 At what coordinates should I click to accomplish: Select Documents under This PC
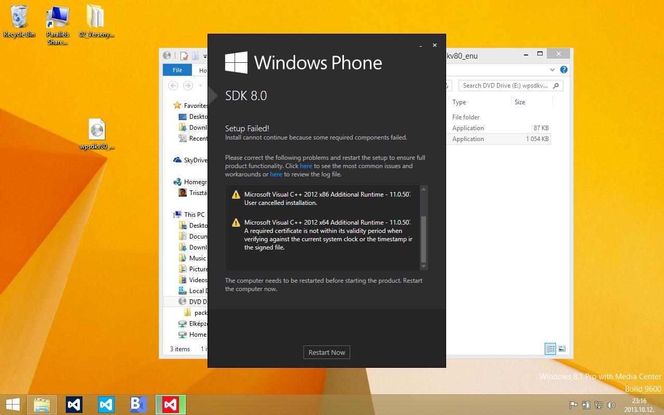pos(192,237)
